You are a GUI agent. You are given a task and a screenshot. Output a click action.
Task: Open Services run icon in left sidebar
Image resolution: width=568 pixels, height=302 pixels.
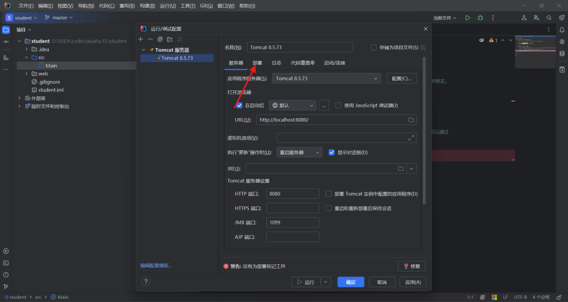pos(6,251)
